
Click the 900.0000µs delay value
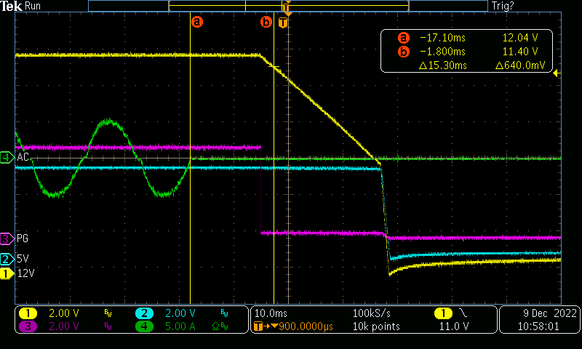tap(306, 326)
